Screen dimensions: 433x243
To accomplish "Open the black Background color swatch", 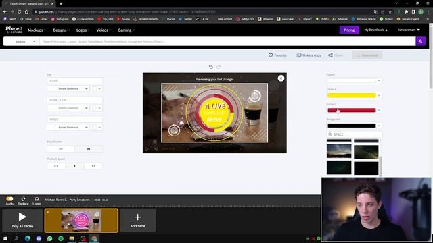I will pos(352,126).
